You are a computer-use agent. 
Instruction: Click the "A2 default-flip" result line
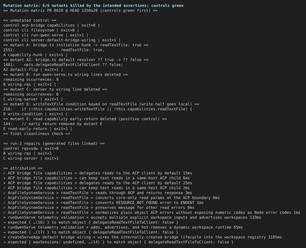pos(33,70)
